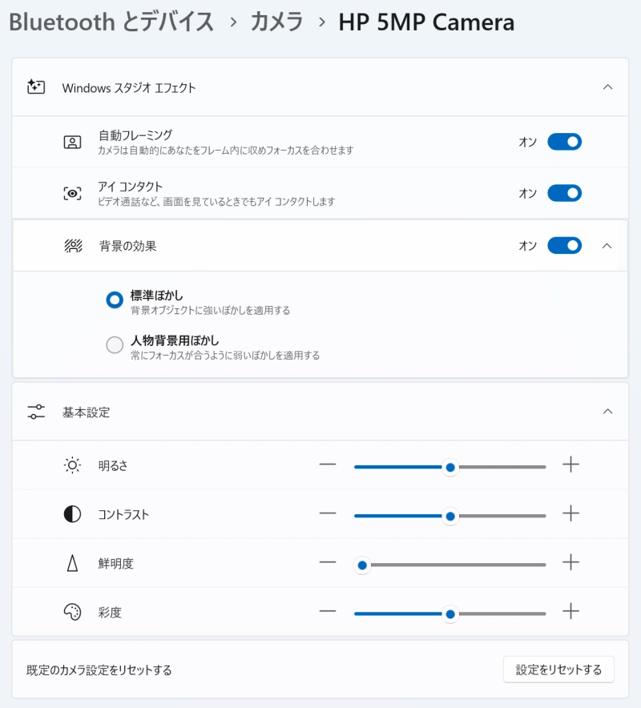641x708 pixels.
Task: Click the Windows スタジオ エフェクト heading text
Action: click(x=129, y=87)
